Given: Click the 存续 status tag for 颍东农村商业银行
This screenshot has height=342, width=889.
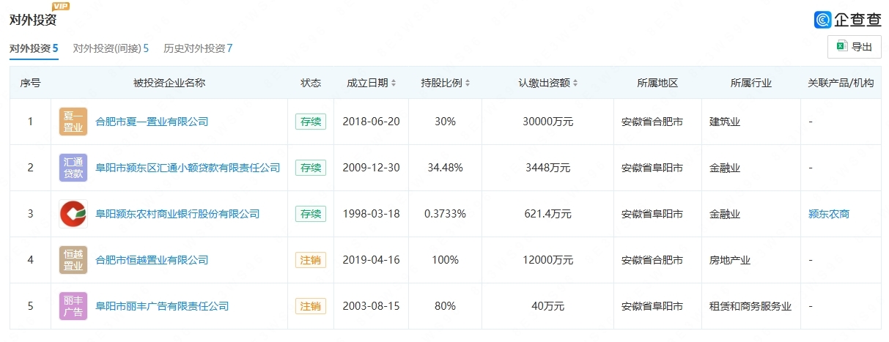Looking at the screenshot, I should [311, 214].
